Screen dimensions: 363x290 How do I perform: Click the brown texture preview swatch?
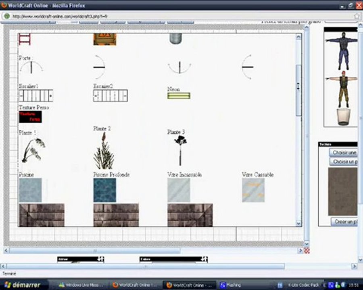point(343,192)
